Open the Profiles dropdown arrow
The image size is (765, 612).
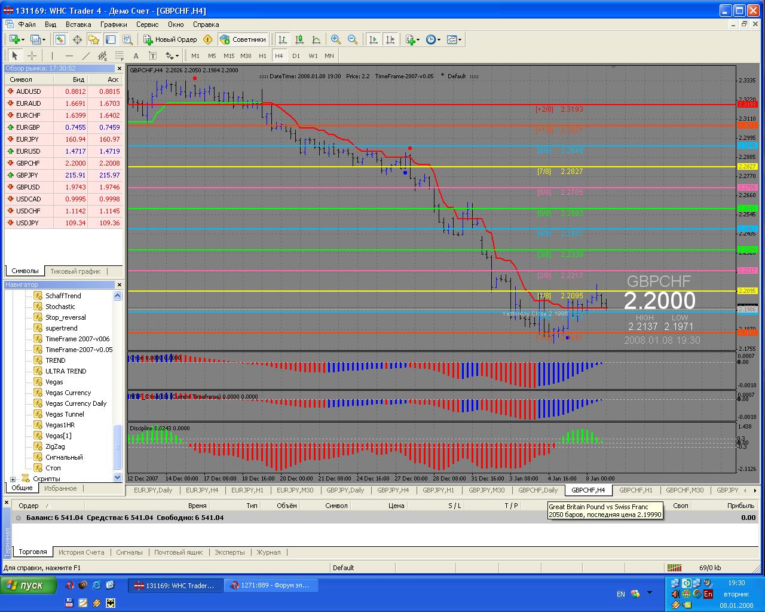coord(44,39)
